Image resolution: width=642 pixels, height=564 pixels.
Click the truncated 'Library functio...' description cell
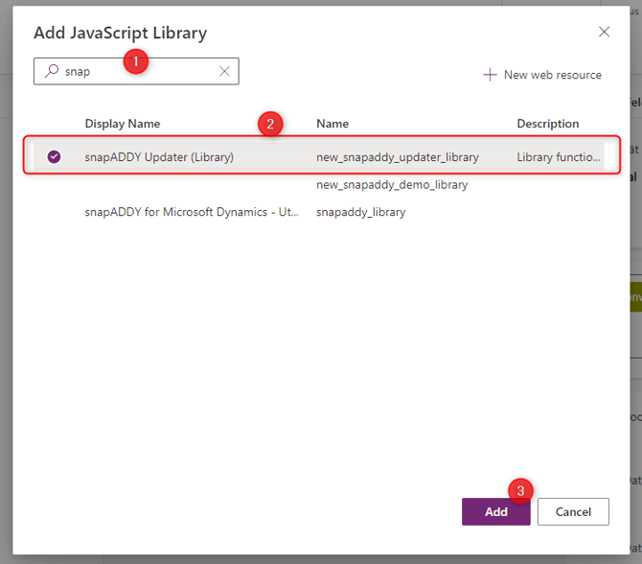pyautogui.click(x=560, y=156)
